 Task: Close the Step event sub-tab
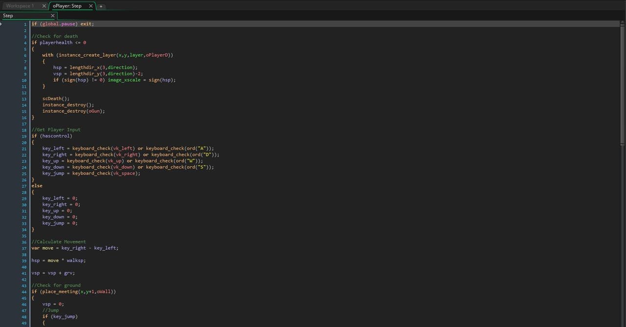click(x=53, y=16)
